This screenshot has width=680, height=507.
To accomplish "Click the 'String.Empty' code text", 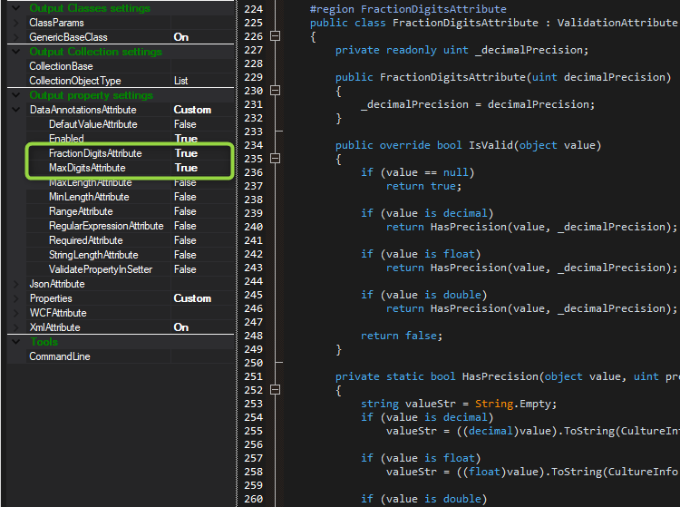I will [x=513, y=404].
